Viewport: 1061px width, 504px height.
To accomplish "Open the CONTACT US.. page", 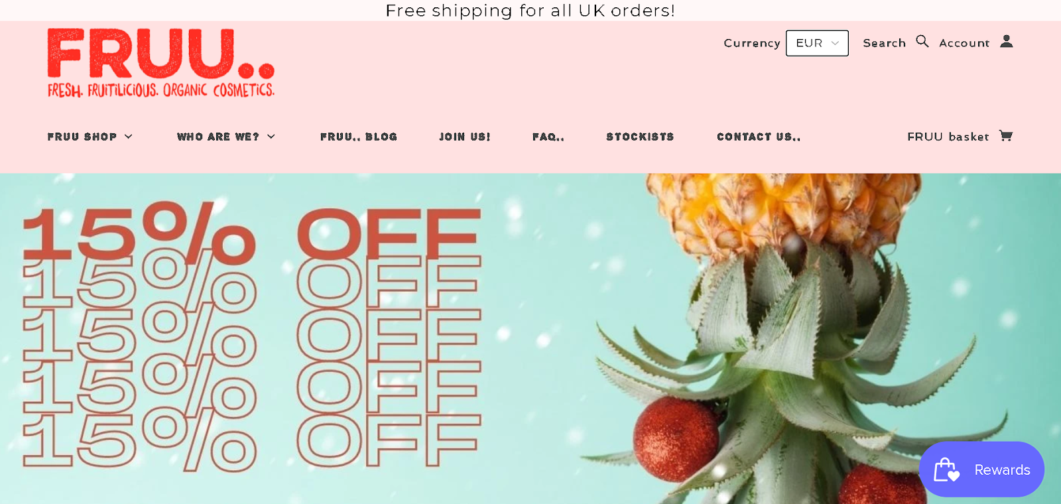I will (759, 137).
